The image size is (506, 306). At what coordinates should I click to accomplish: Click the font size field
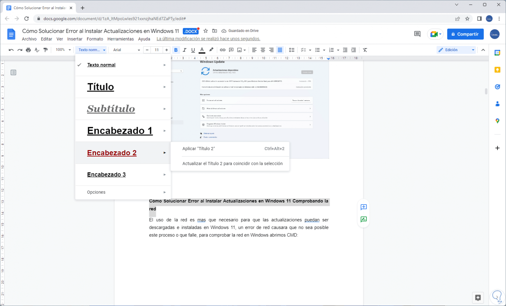[157, 50]
